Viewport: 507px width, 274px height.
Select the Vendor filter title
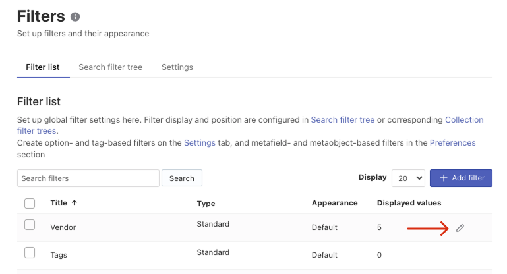coord(63,227)
